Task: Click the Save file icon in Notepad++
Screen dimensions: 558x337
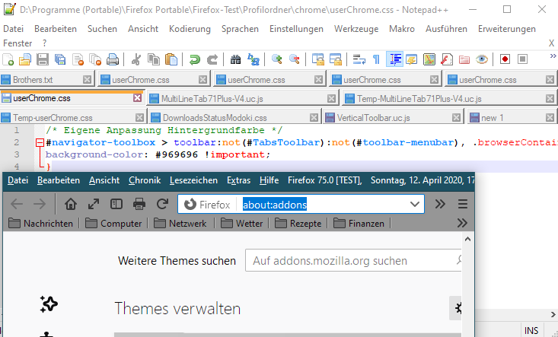Action: pos(42,59)
